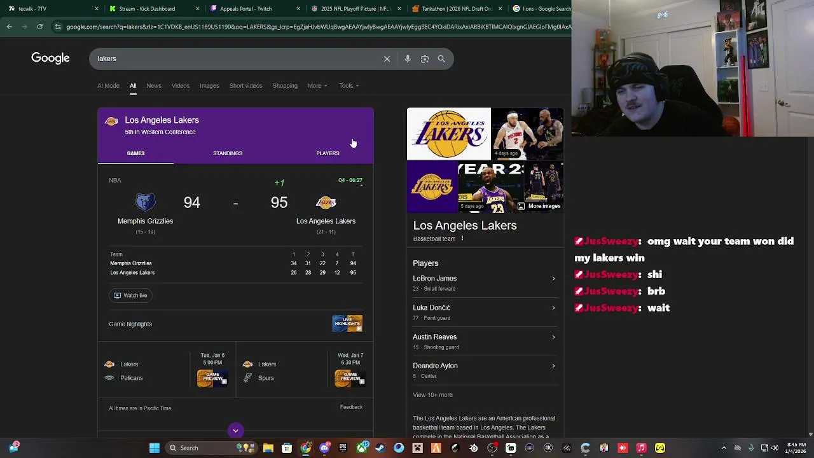Switch to the Players tab
This screenshot has width=814, height=458.
[328, 153]
